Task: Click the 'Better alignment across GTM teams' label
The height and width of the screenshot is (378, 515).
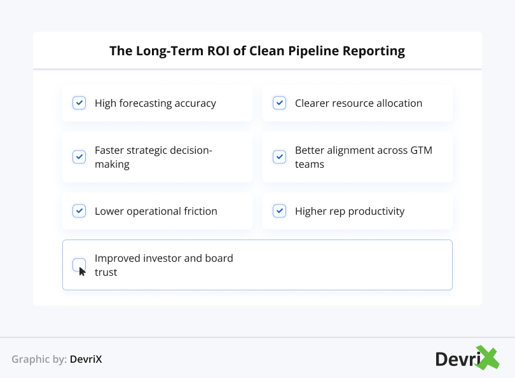Action: [x=364, y=157]
